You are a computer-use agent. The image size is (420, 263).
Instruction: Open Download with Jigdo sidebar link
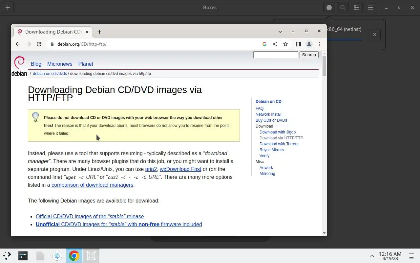click(278, 132)
